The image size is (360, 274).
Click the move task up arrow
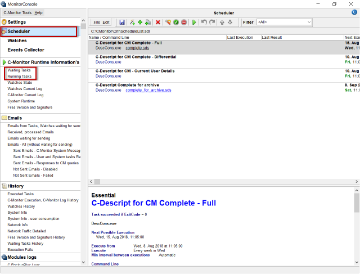[222, 23]
